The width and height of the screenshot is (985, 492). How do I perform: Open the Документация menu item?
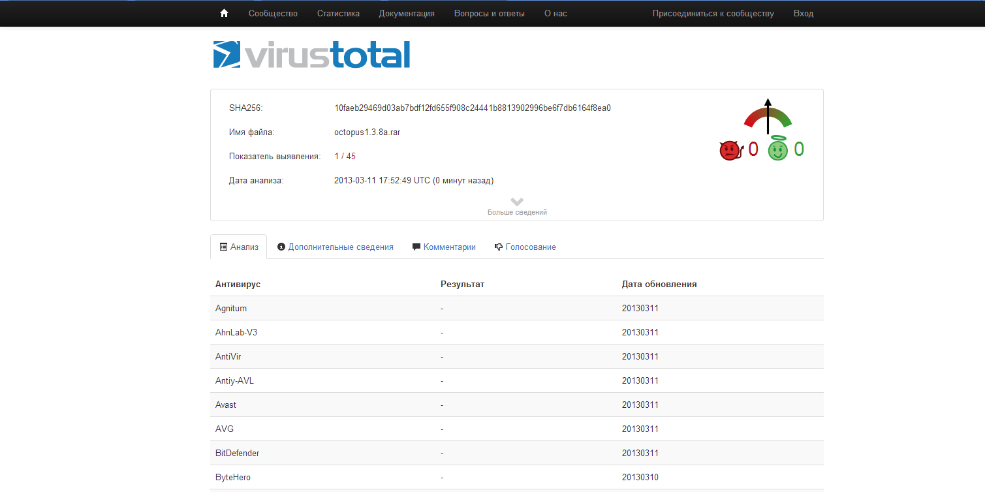tap(407, 13)
